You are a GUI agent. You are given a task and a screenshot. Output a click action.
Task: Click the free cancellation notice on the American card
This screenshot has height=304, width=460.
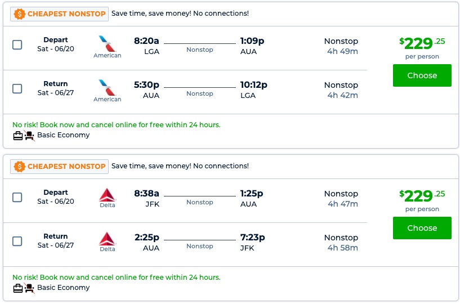click(x=116, y=125)
